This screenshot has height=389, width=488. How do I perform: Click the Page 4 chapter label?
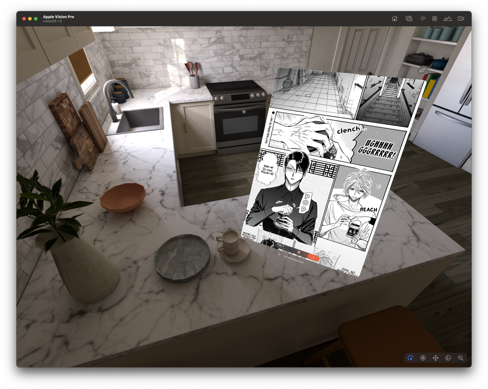[x=280, y=245]
